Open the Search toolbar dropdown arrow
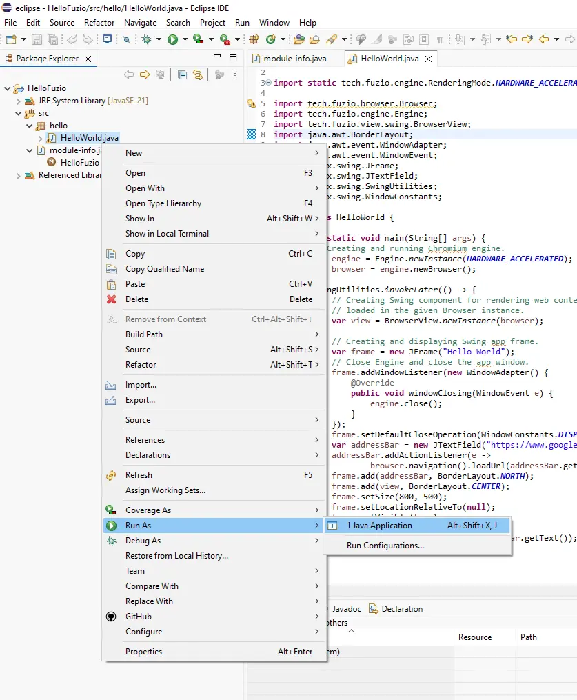577x700 pixels. [x=344, y=40]
